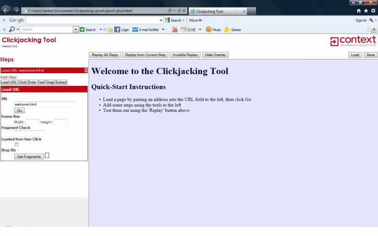The height and width of the screenshot is (236, 378).
Task: Open the dropdown next to the magnifier icon
Action: coord(17,30)
